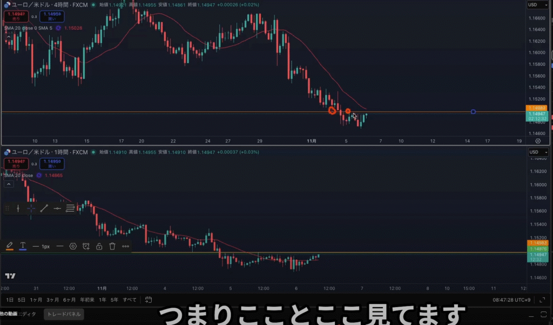Click the larger red circle annotation on chart
Image resolution: width=553 pixels, height=325 pixels.
click(x=332, y=111)
